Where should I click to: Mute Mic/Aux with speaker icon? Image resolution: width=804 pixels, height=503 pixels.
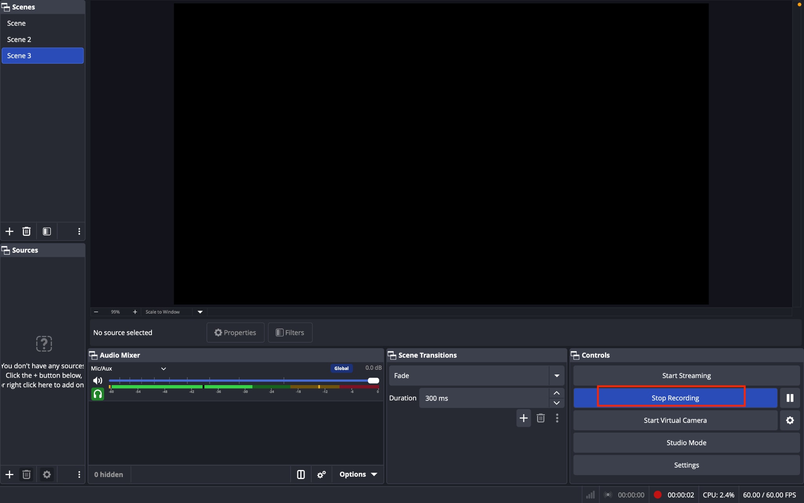[97, 380]
